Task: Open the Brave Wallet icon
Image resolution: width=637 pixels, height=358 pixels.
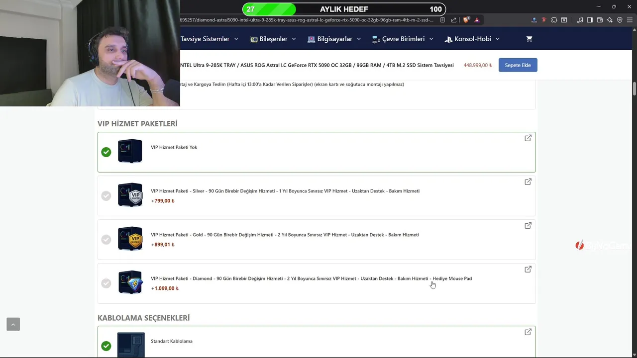Action: click(600, 20)
